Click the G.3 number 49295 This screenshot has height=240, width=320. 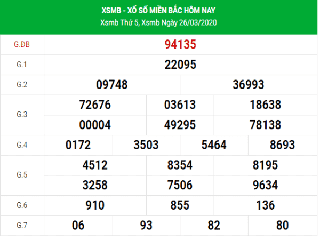click(x=180, y=125)
